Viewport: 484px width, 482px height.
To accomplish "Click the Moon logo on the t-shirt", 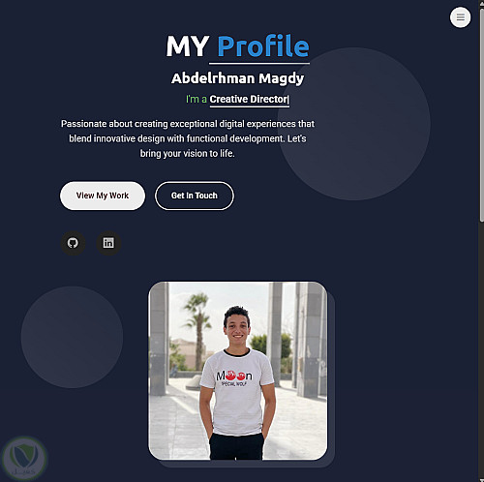I will coord(234,377).
